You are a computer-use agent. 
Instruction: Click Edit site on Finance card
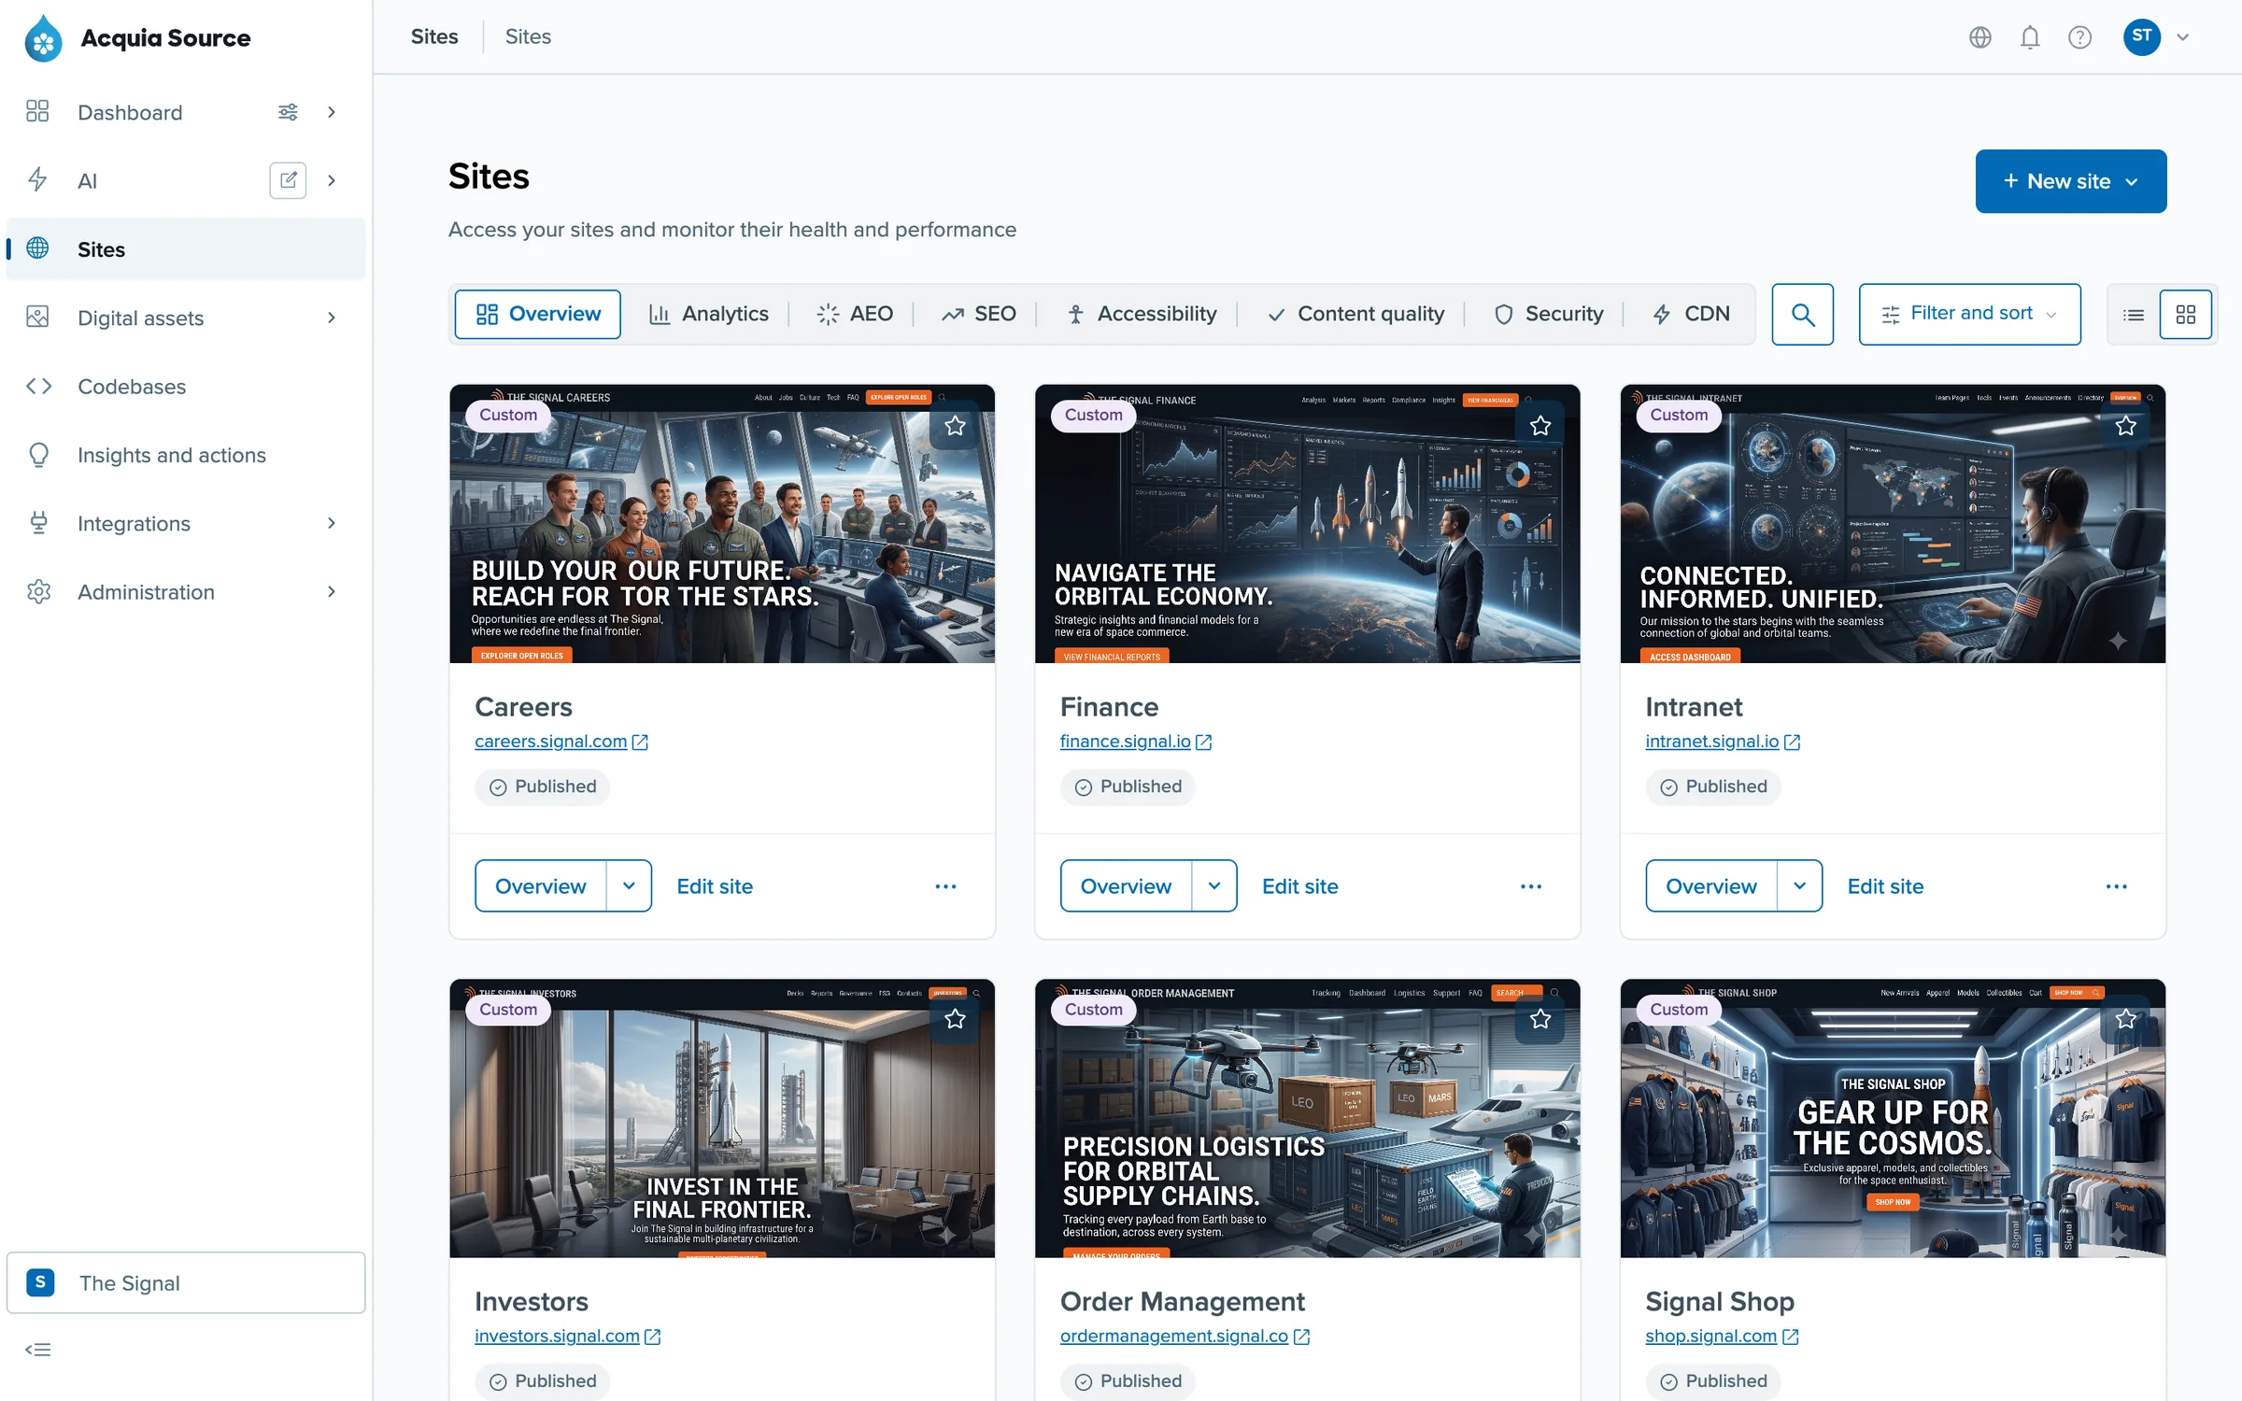(1299, 885)
